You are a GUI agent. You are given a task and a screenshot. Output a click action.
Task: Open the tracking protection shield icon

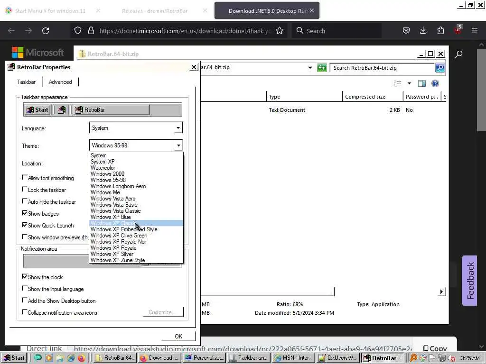pyautogui.click(x=78, y=31)
